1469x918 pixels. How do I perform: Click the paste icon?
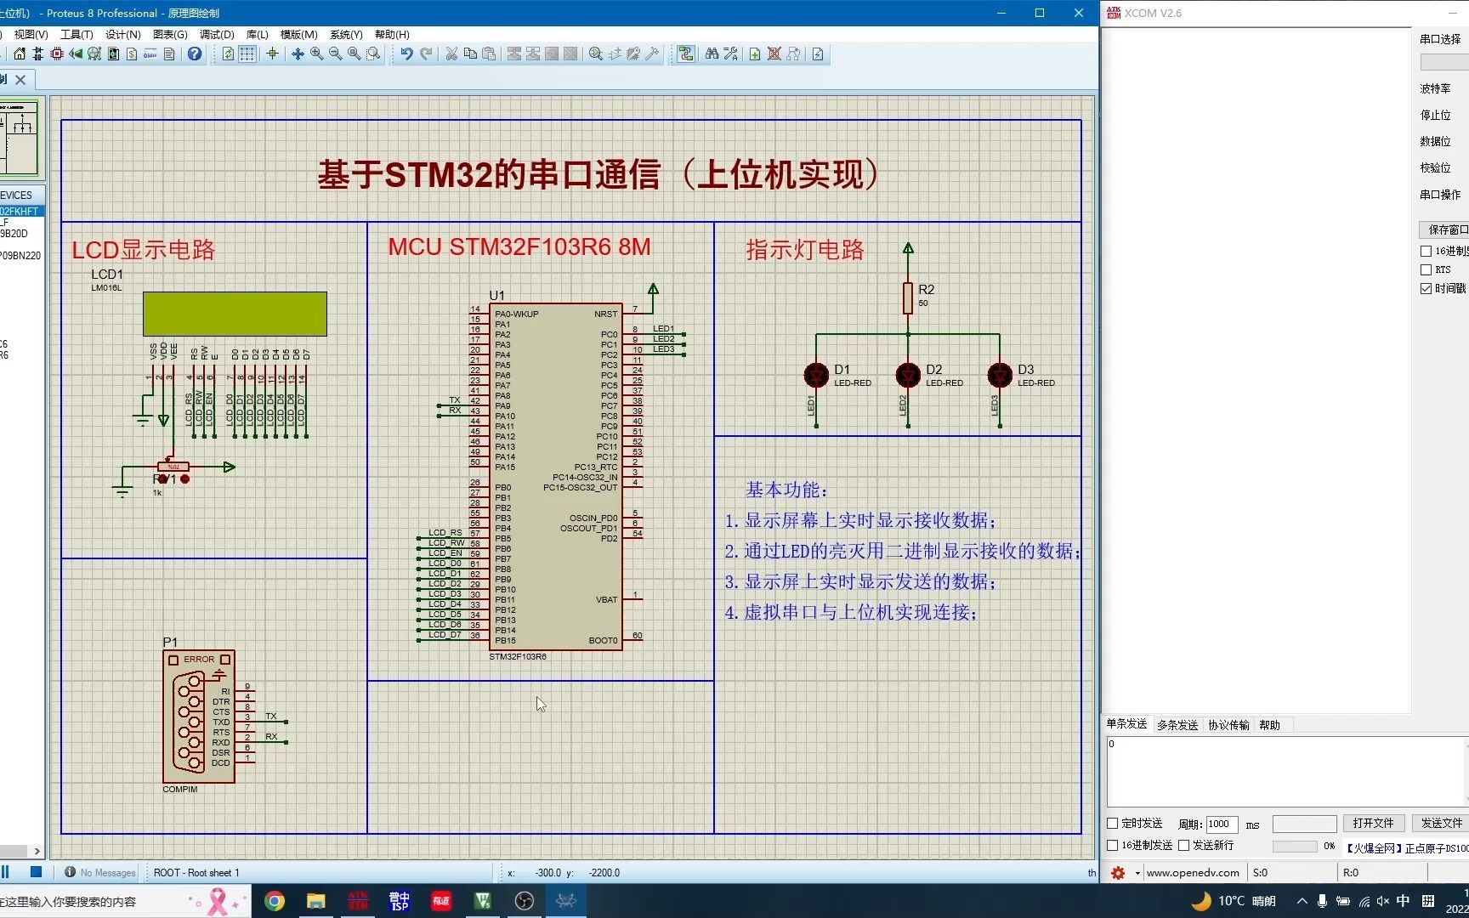coord(489,54)
